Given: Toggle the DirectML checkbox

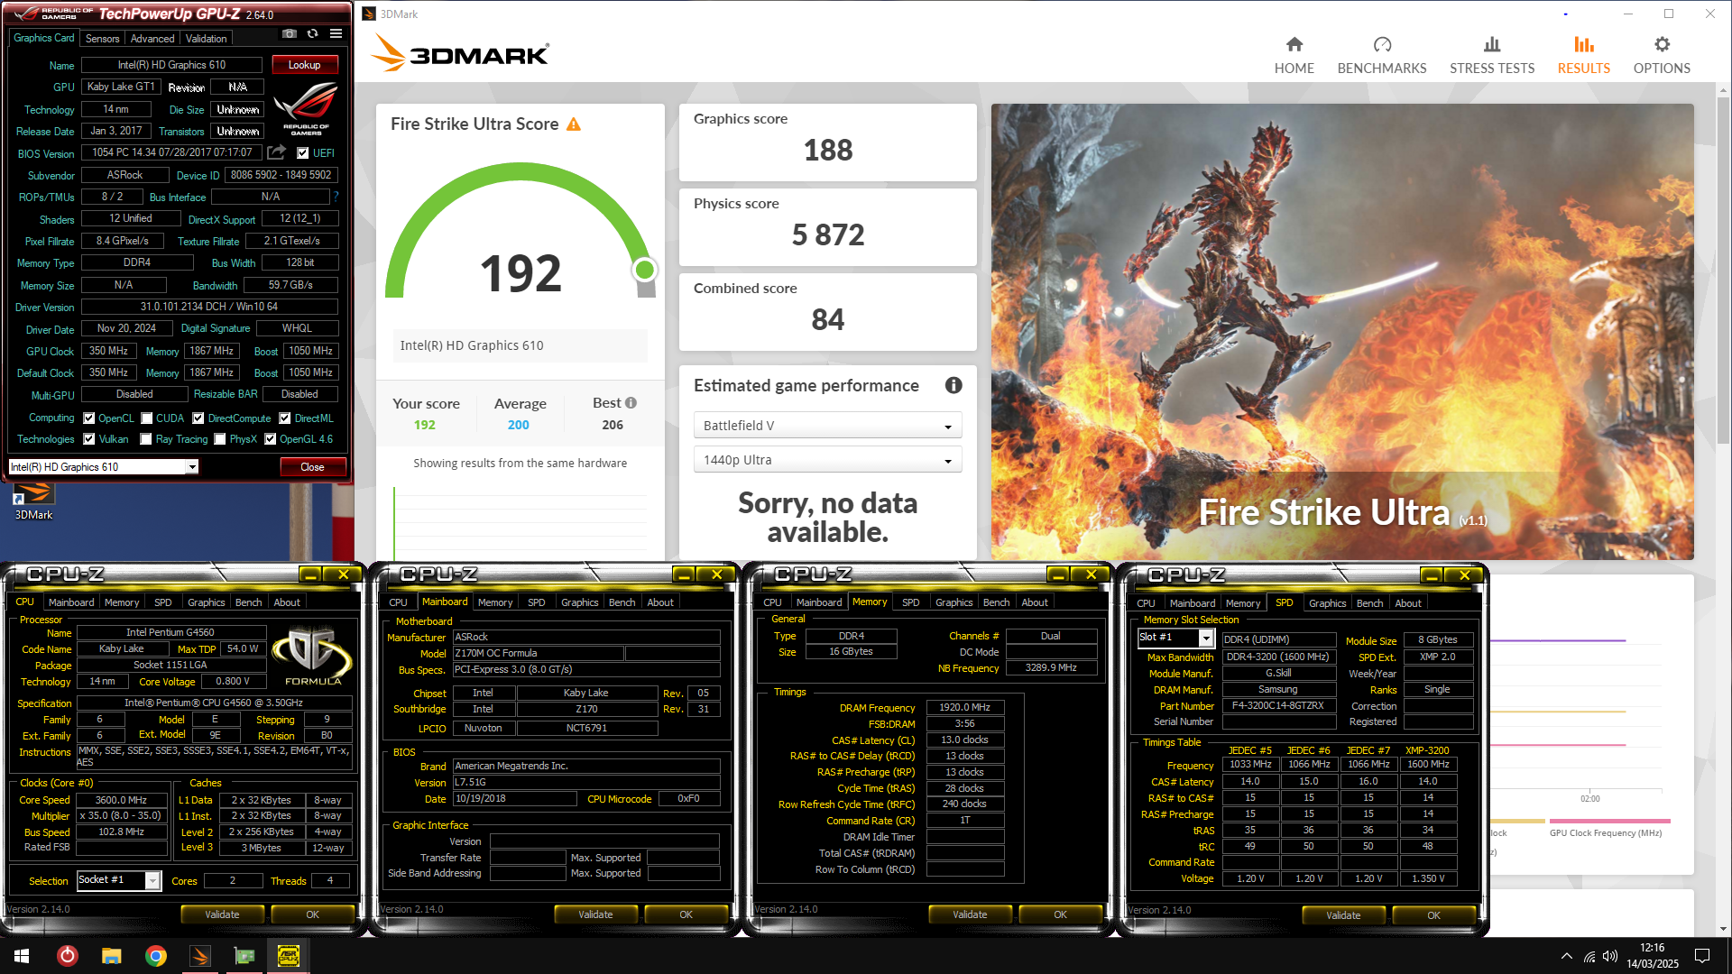Looking at the screenshot, I should [x=285, y=418].
